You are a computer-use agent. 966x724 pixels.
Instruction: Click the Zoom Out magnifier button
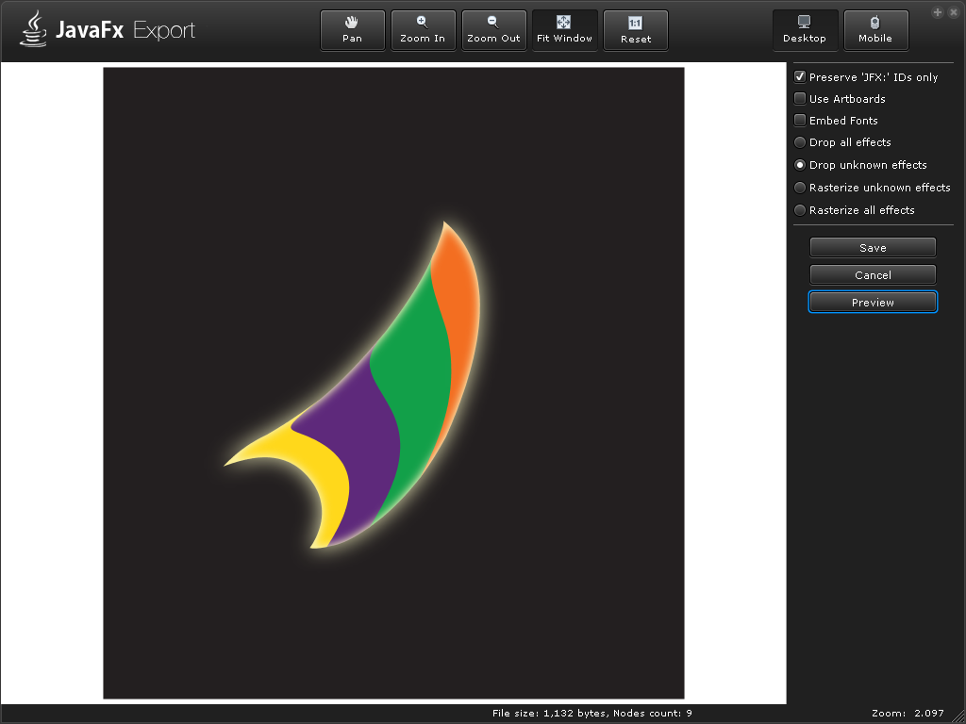tap(493, 30)
